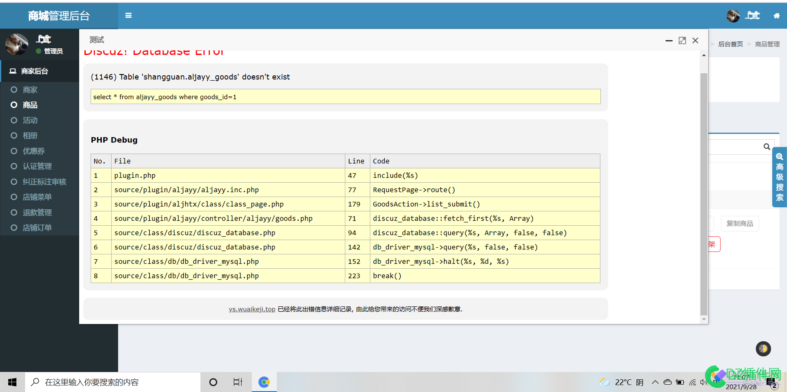
Task: Click the Wi-Fi tray icon
Action: click(693, 382)
